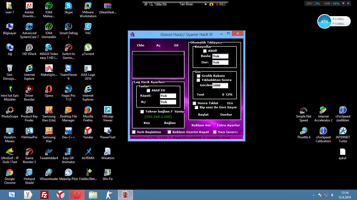
Task: Open the aykut file on desktop
Action: [343, 154]
